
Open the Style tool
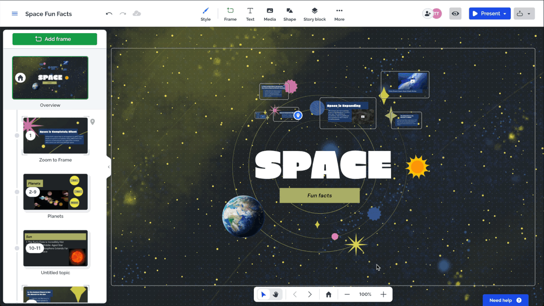pyautogui.click(x=206, y=14)
